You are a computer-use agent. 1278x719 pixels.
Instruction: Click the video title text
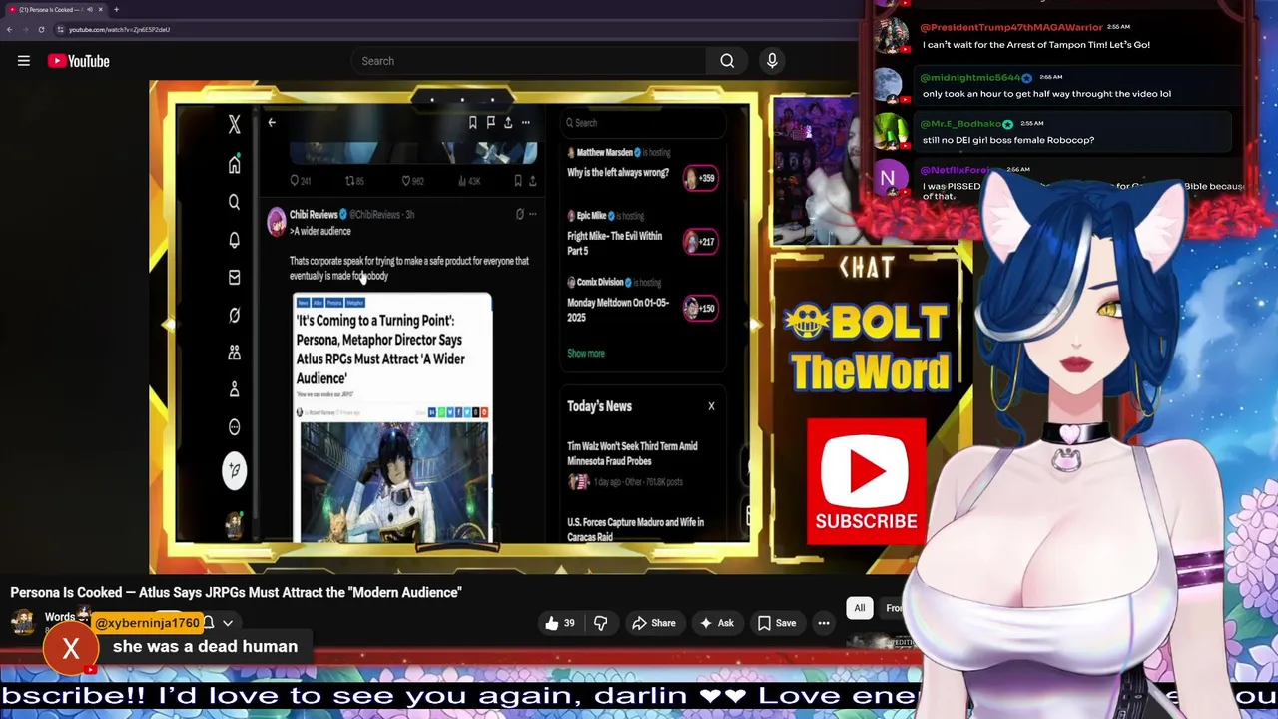click(236, 592)
